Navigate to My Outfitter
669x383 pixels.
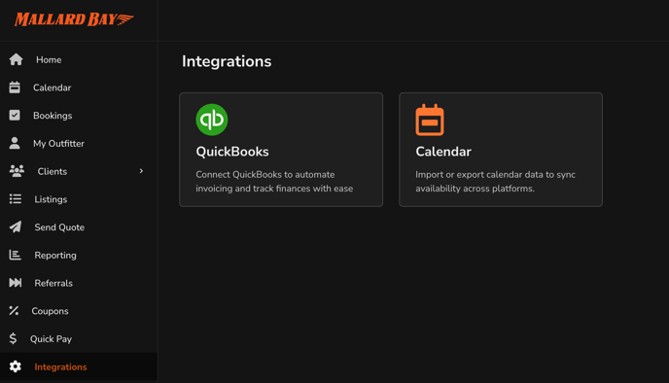point(59,143)
